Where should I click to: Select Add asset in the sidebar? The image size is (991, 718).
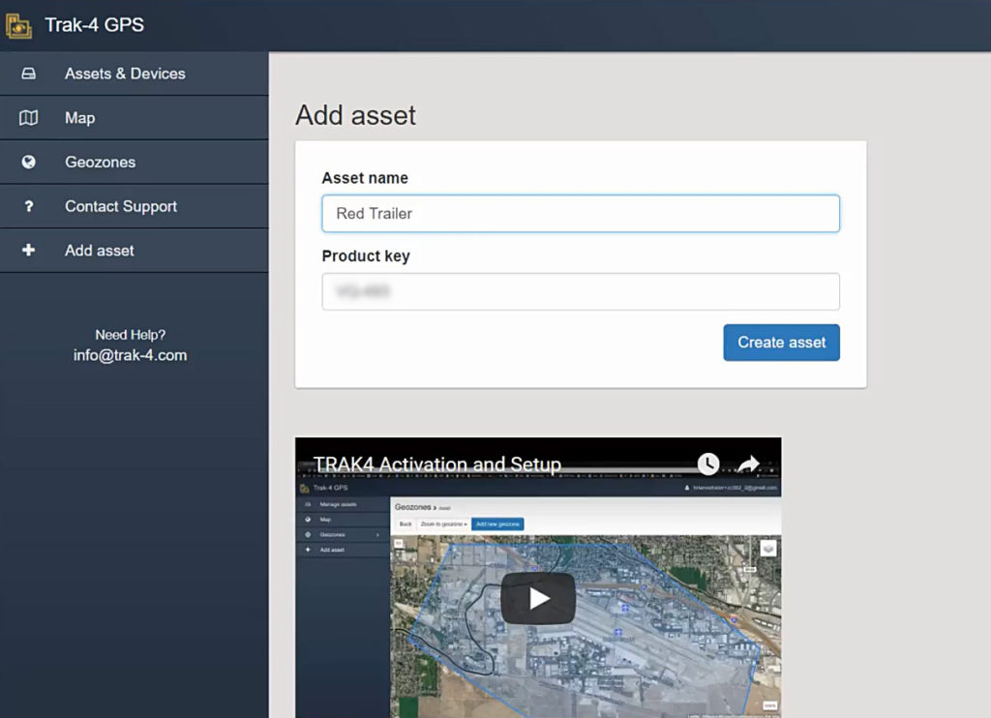[134, 251]
